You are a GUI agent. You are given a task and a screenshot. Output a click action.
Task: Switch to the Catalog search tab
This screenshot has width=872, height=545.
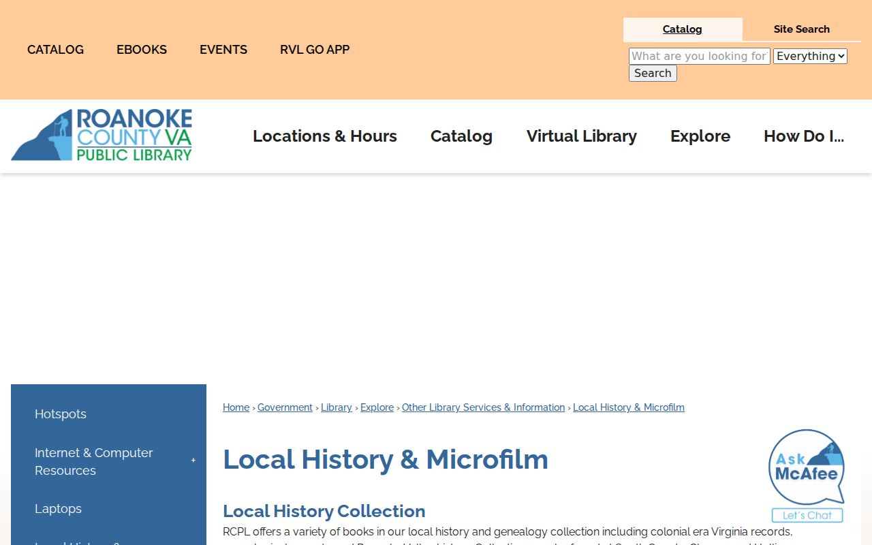[682, 29]
